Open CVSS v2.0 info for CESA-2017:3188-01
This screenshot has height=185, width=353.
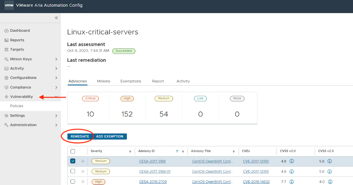click(330, 171)
